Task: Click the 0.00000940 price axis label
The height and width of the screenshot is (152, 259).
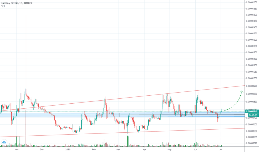Action: (251, 86)
